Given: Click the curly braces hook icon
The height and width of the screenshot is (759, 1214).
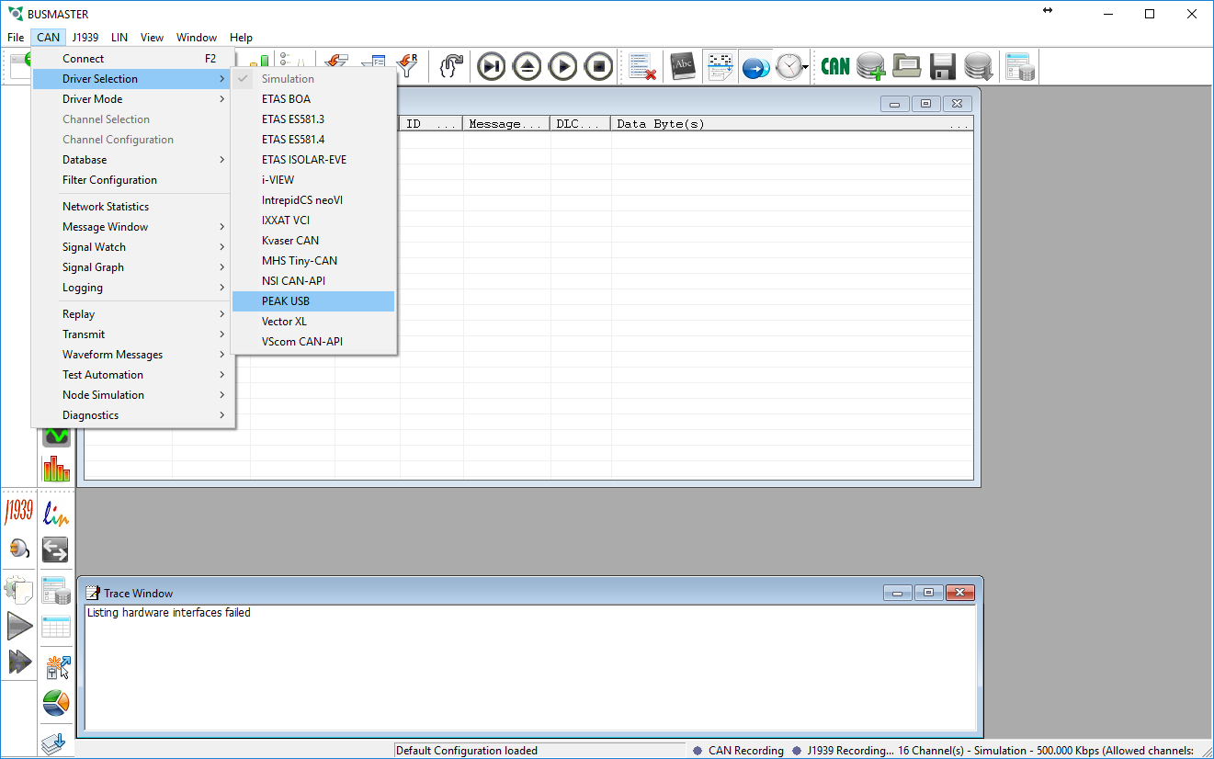Looking at the screenshot, I should click(x=451, y=66).
